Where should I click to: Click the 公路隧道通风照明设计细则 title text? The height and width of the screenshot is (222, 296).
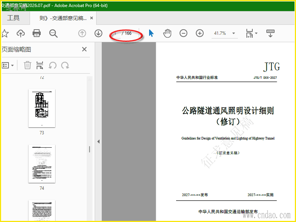click(228, 111)
